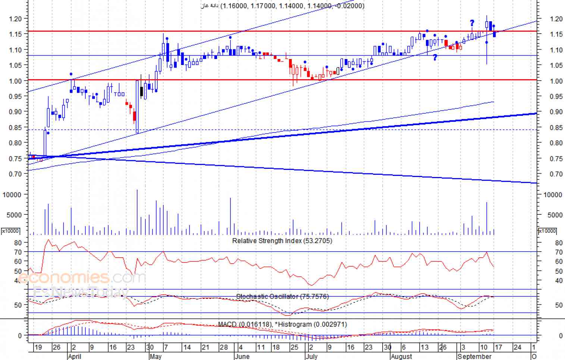Click the date label 21 on time axis
The width and height of the screenshot is (565, 360).
click(205, 347)
